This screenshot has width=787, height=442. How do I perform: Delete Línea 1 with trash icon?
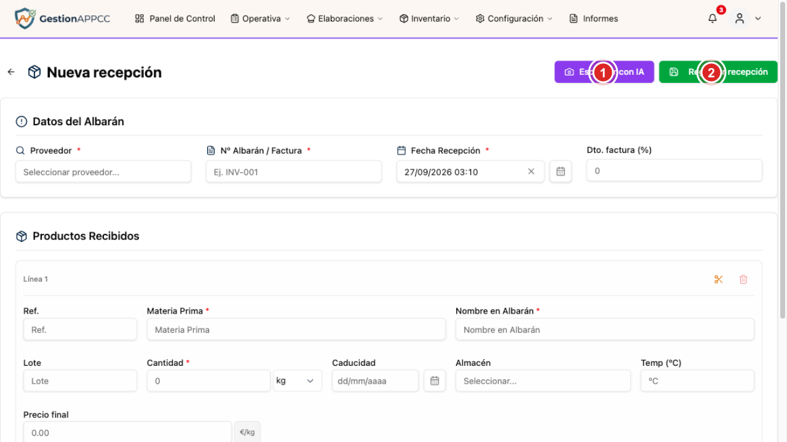[743, 279]
